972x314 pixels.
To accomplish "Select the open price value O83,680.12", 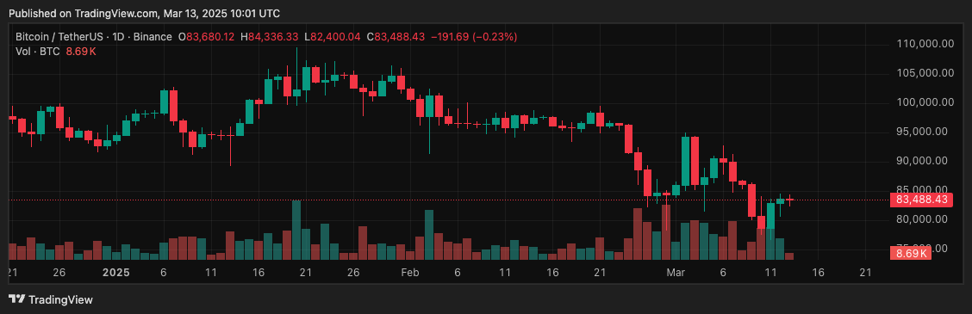I will 207,37.
